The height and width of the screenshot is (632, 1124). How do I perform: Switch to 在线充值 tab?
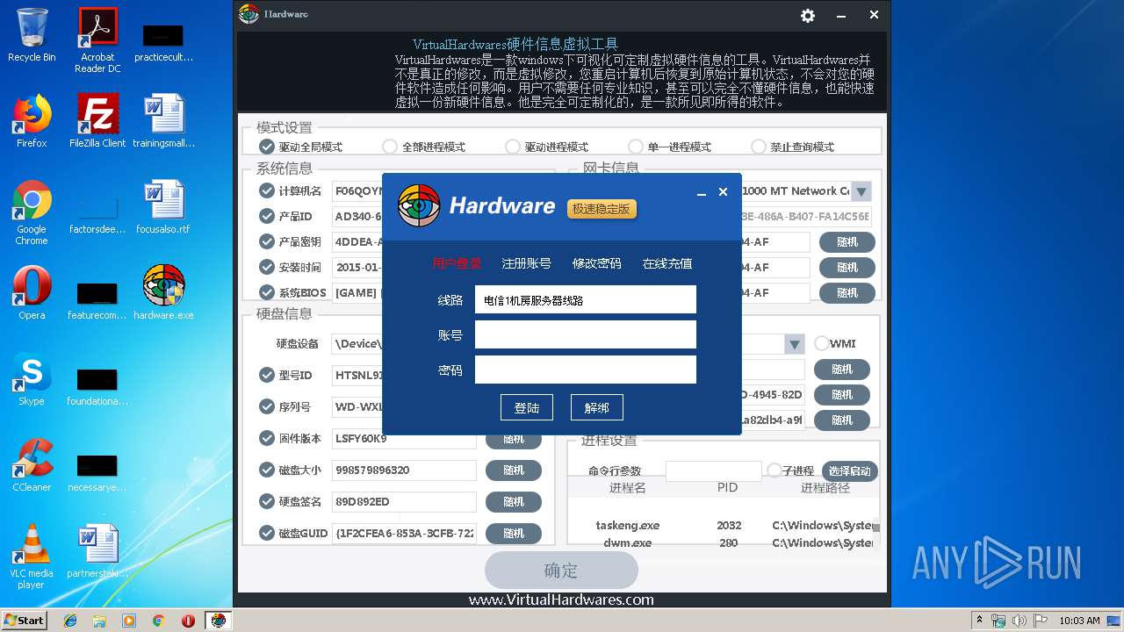pyautogui.click(x=667, y=263)
